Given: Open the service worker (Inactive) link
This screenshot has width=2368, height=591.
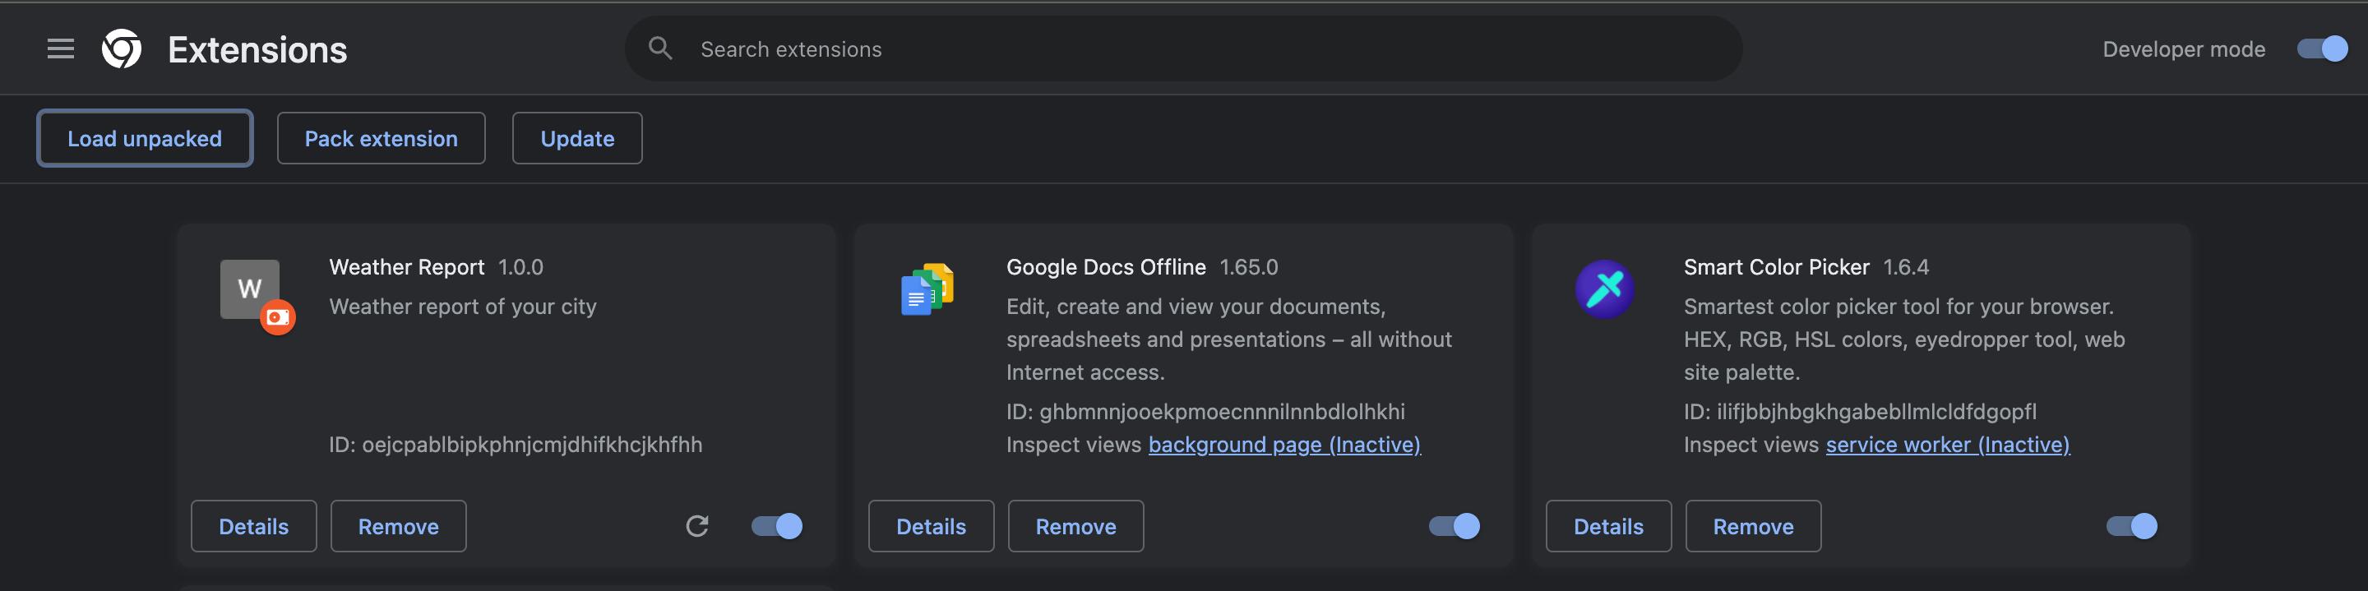Looking at the screenshot, I should click(1948, 445).
